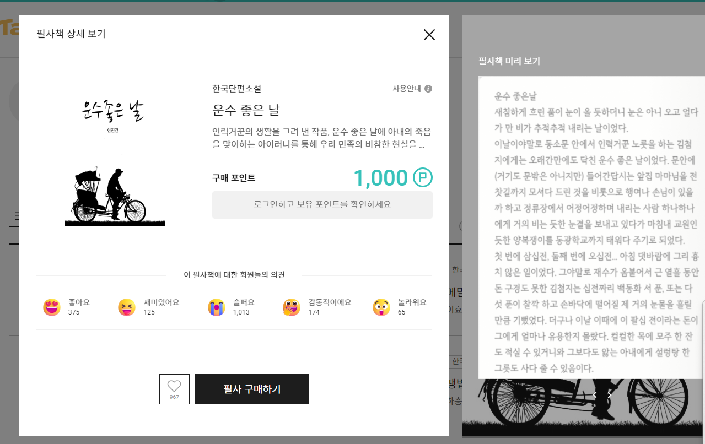Click the login to check points button

322,204
